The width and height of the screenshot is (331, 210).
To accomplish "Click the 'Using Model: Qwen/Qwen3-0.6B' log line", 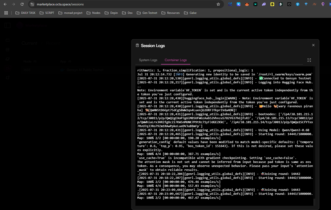I will 223,130.
